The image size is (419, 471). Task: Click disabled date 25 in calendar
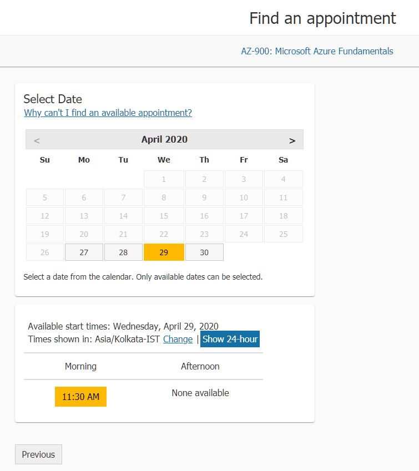coord(284,234)
